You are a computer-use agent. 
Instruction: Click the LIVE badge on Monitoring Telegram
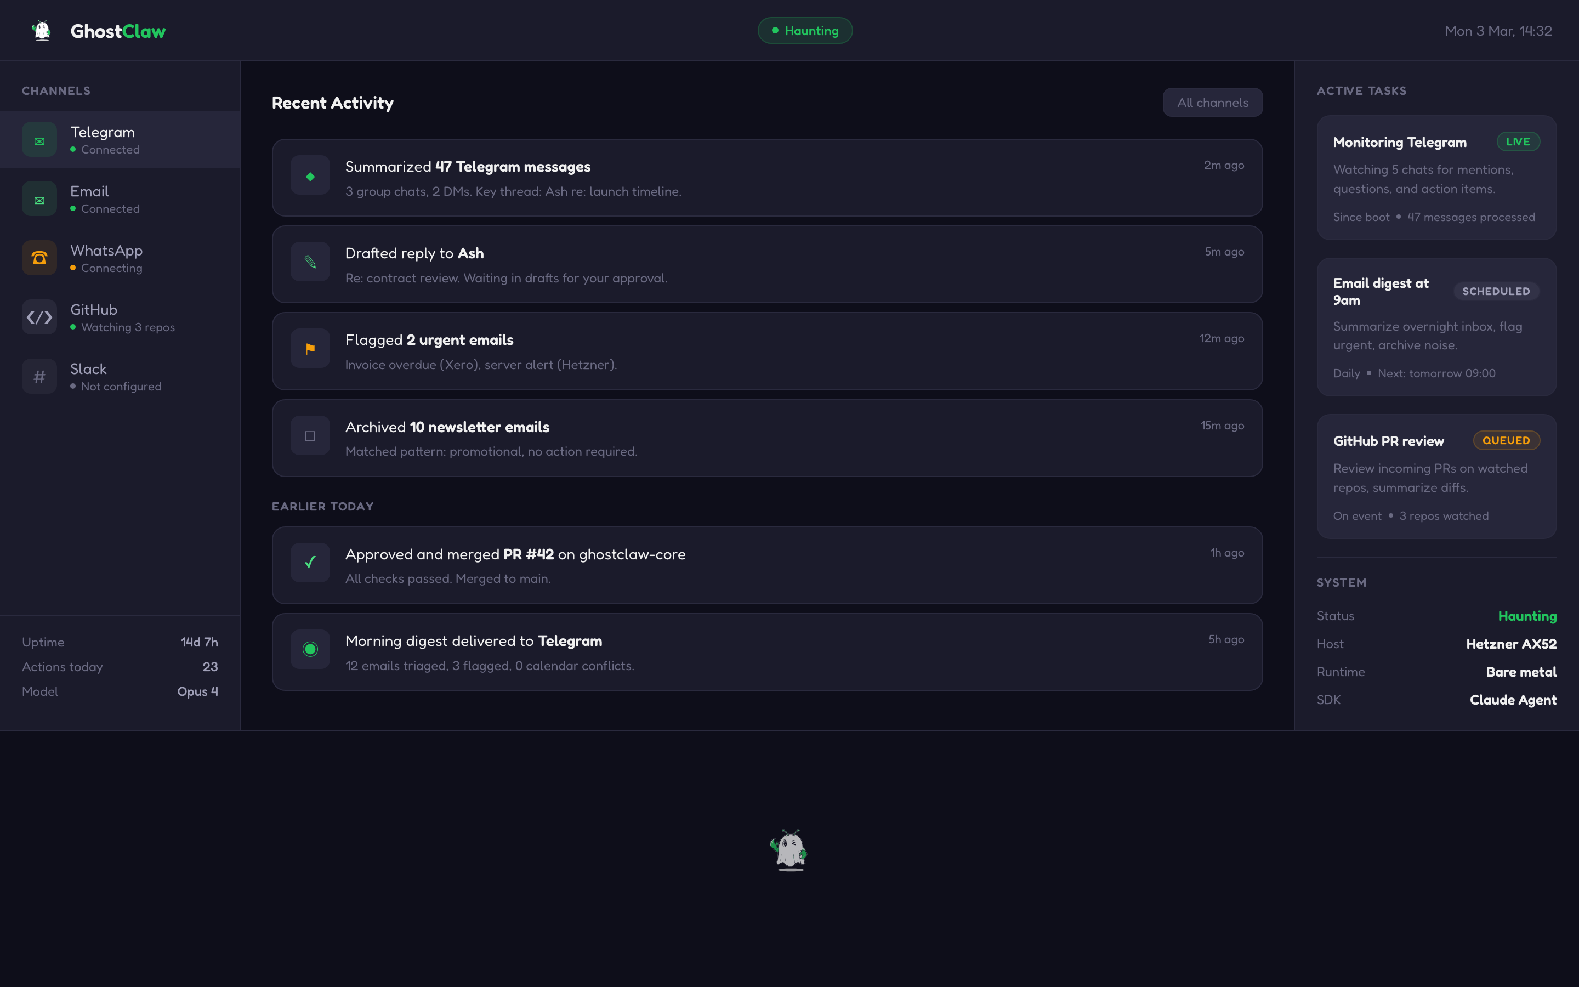1518,141
